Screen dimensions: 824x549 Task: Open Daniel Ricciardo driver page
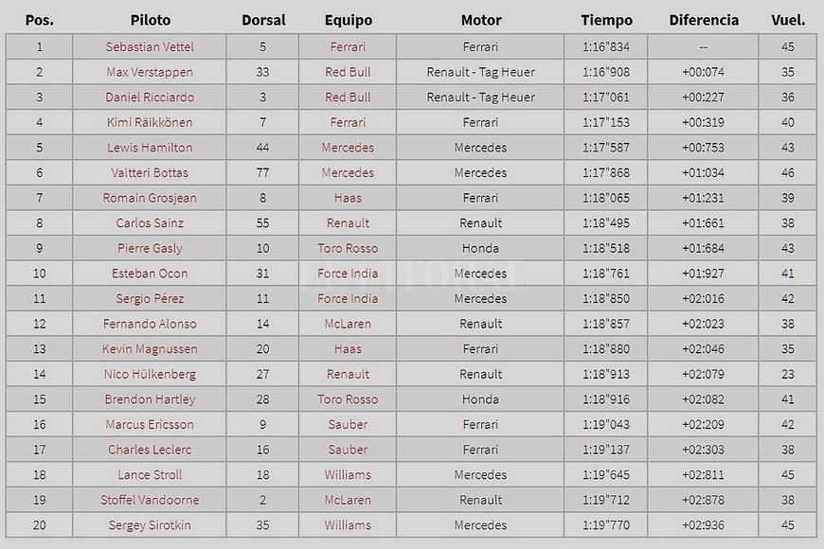[x=151, y=97]
